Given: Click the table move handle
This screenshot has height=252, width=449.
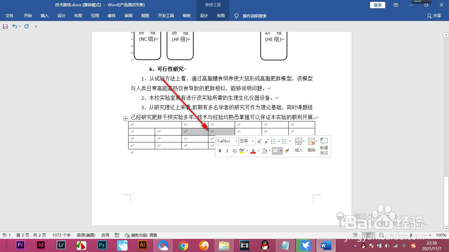Looking at the screenshot, I should click(x=125, y=118).
